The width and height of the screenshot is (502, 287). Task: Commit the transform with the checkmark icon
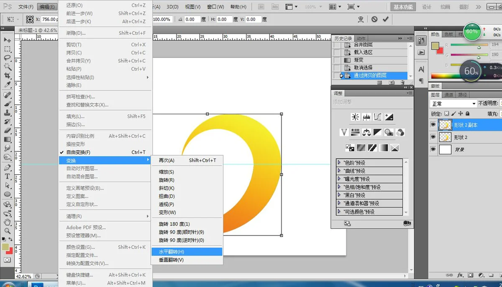click(x=386, y=19)
